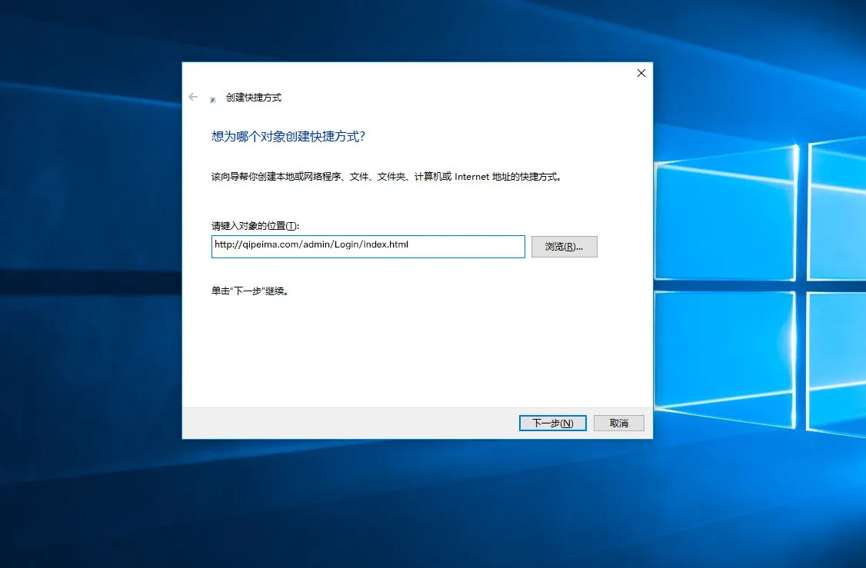The width and height of the screenshot is (866, 568).
Task: Click empty desktop area below the dialog
Action: pyautogui.click(x=415, y=507)
